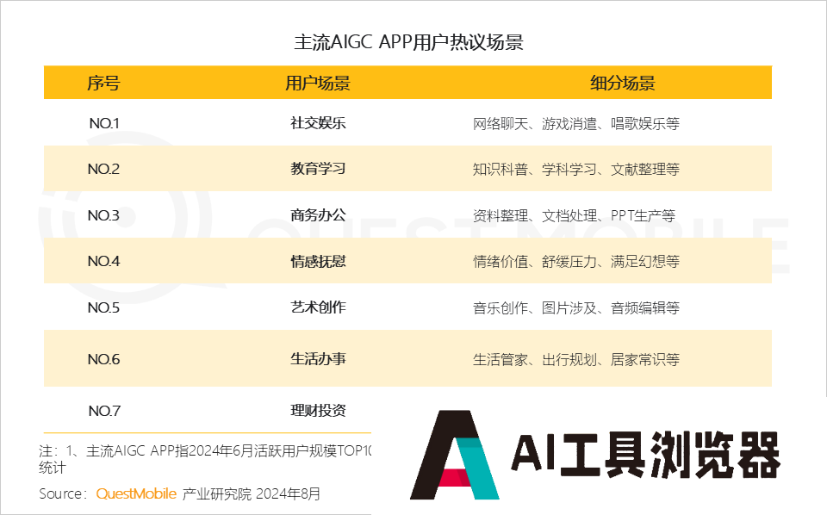Click the 情感抚慰 cell
Screen dimensions: 827x515
[x=318, y=262]
